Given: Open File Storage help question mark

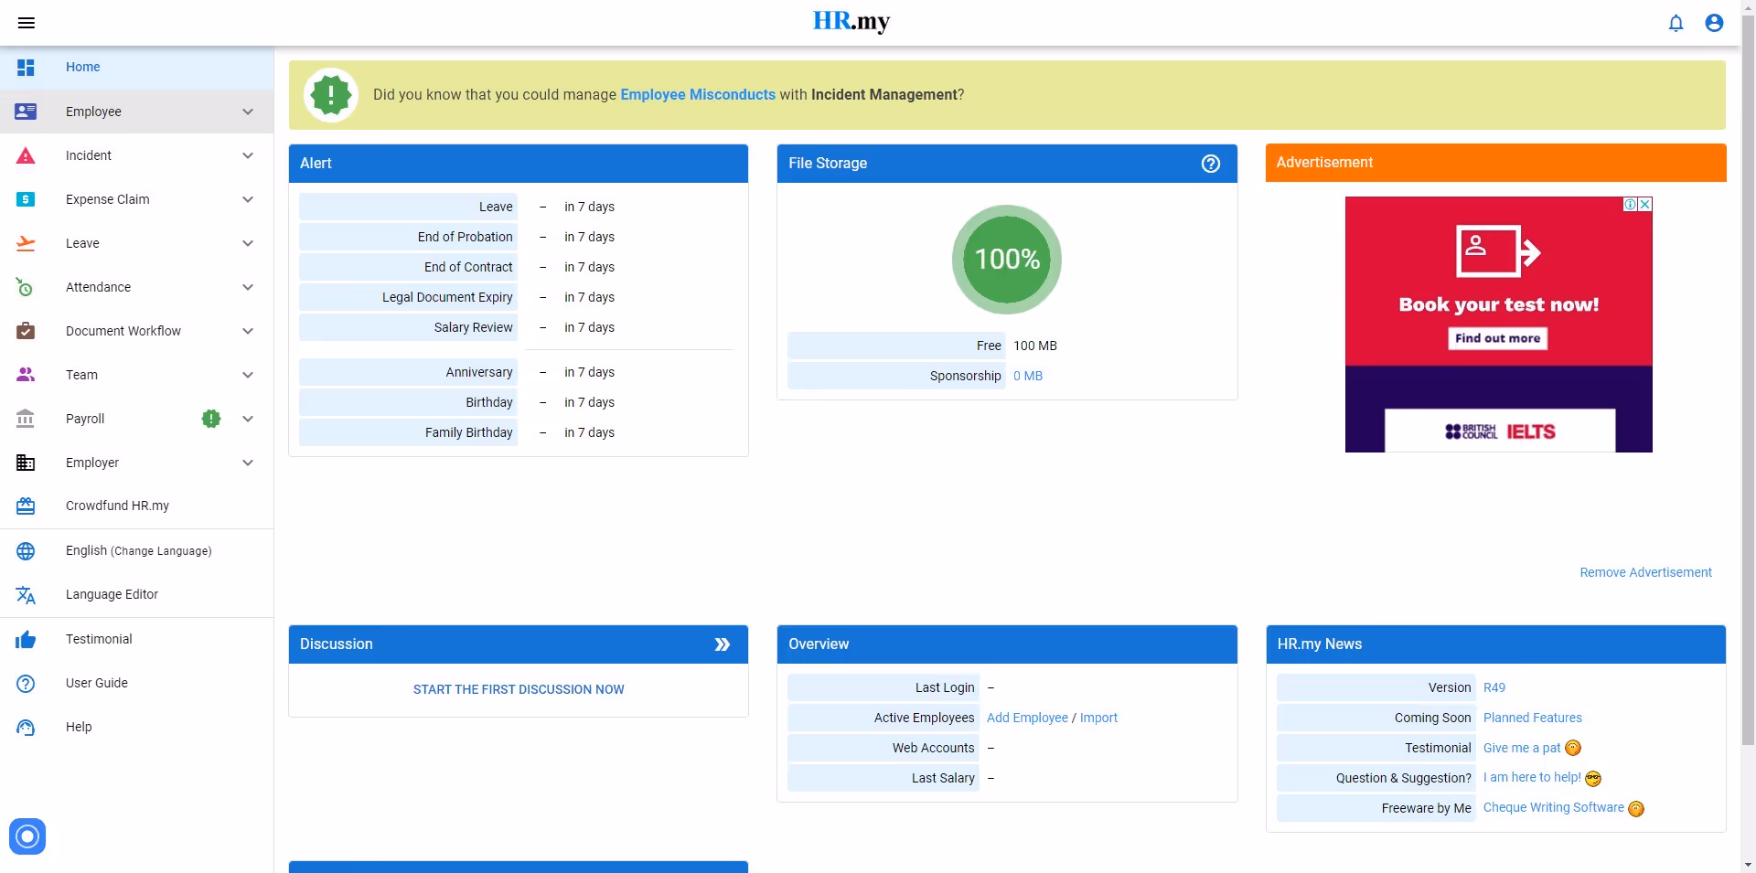Looking at the screenshot, I should point(1211,164).
